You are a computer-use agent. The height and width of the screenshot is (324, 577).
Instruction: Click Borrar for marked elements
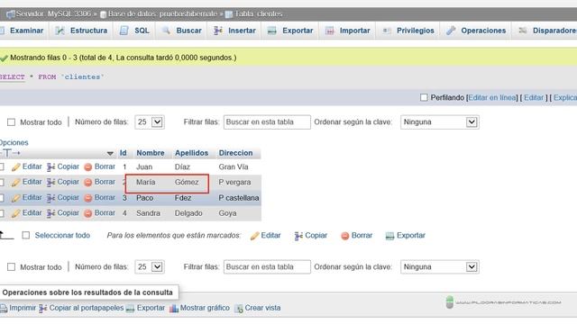[x=362, y=235]
